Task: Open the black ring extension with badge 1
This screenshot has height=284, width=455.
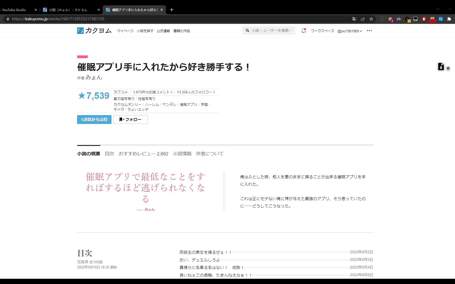Action: coord(407,19)
